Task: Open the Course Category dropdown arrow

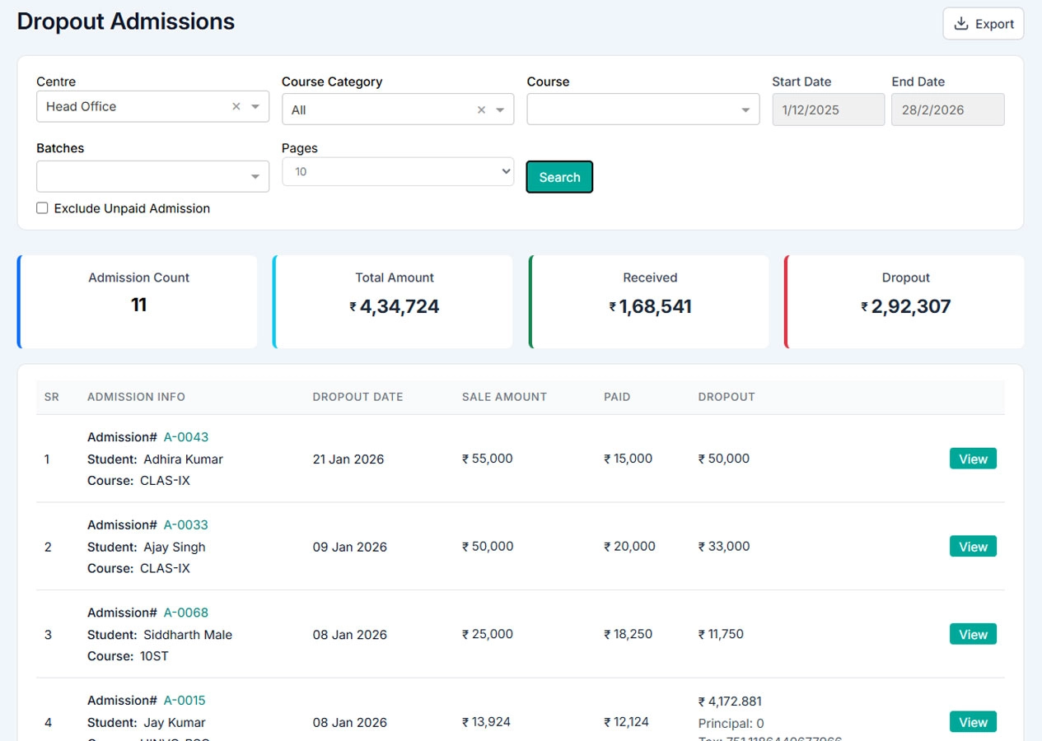Action: click(x=500, y=110)
